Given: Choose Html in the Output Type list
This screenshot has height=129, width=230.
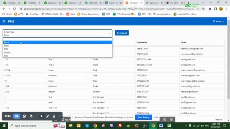Looking at the screenshot, I should click(x=57, y=46).
